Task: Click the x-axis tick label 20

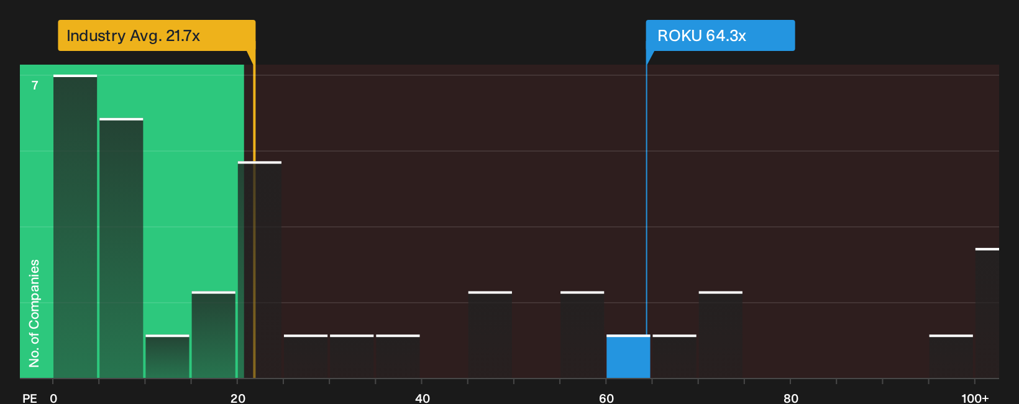Action: pos(238,398)
